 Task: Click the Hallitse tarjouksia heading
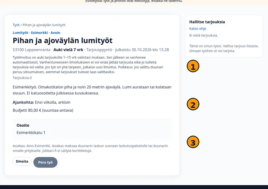pyautogui.click(x=207, y=22)
